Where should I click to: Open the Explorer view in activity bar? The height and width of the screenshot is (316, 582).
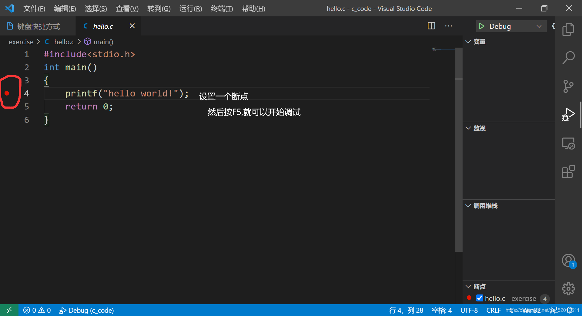tap(568, 29)
